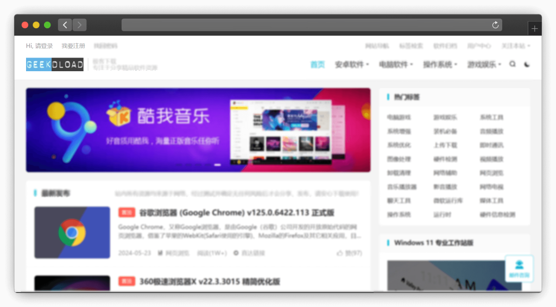Toggle dark mode with the moon icon
Viewport: 556px width, 307px height.
click(x=527, y=64)
